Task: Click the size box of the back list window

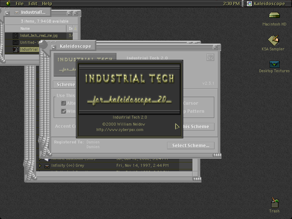Action: point(197,179)
